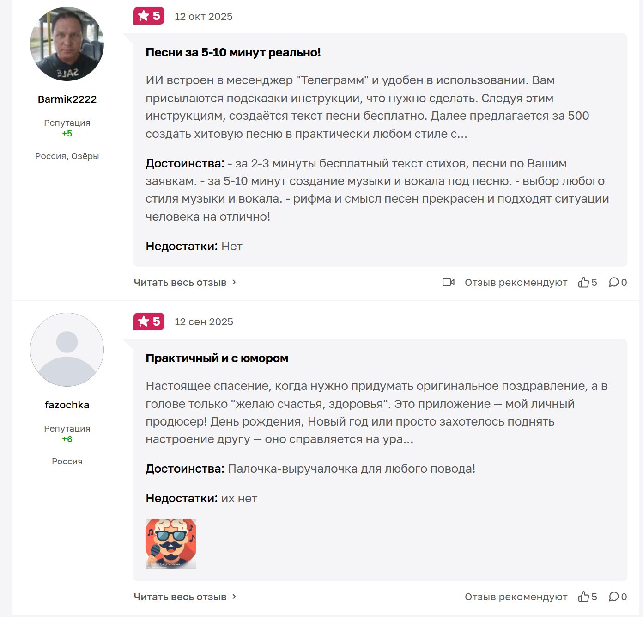
Task: Open review title 'Практичный и с юмором'
Action: [217, 358]
